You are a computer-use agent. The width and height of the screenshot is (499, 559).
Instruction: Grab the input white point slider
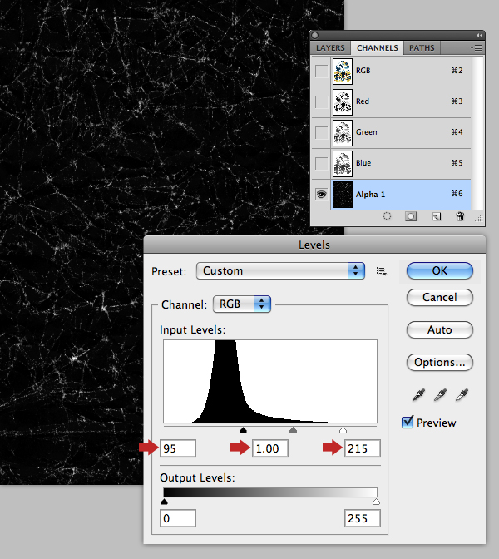(x=343, y=430)
